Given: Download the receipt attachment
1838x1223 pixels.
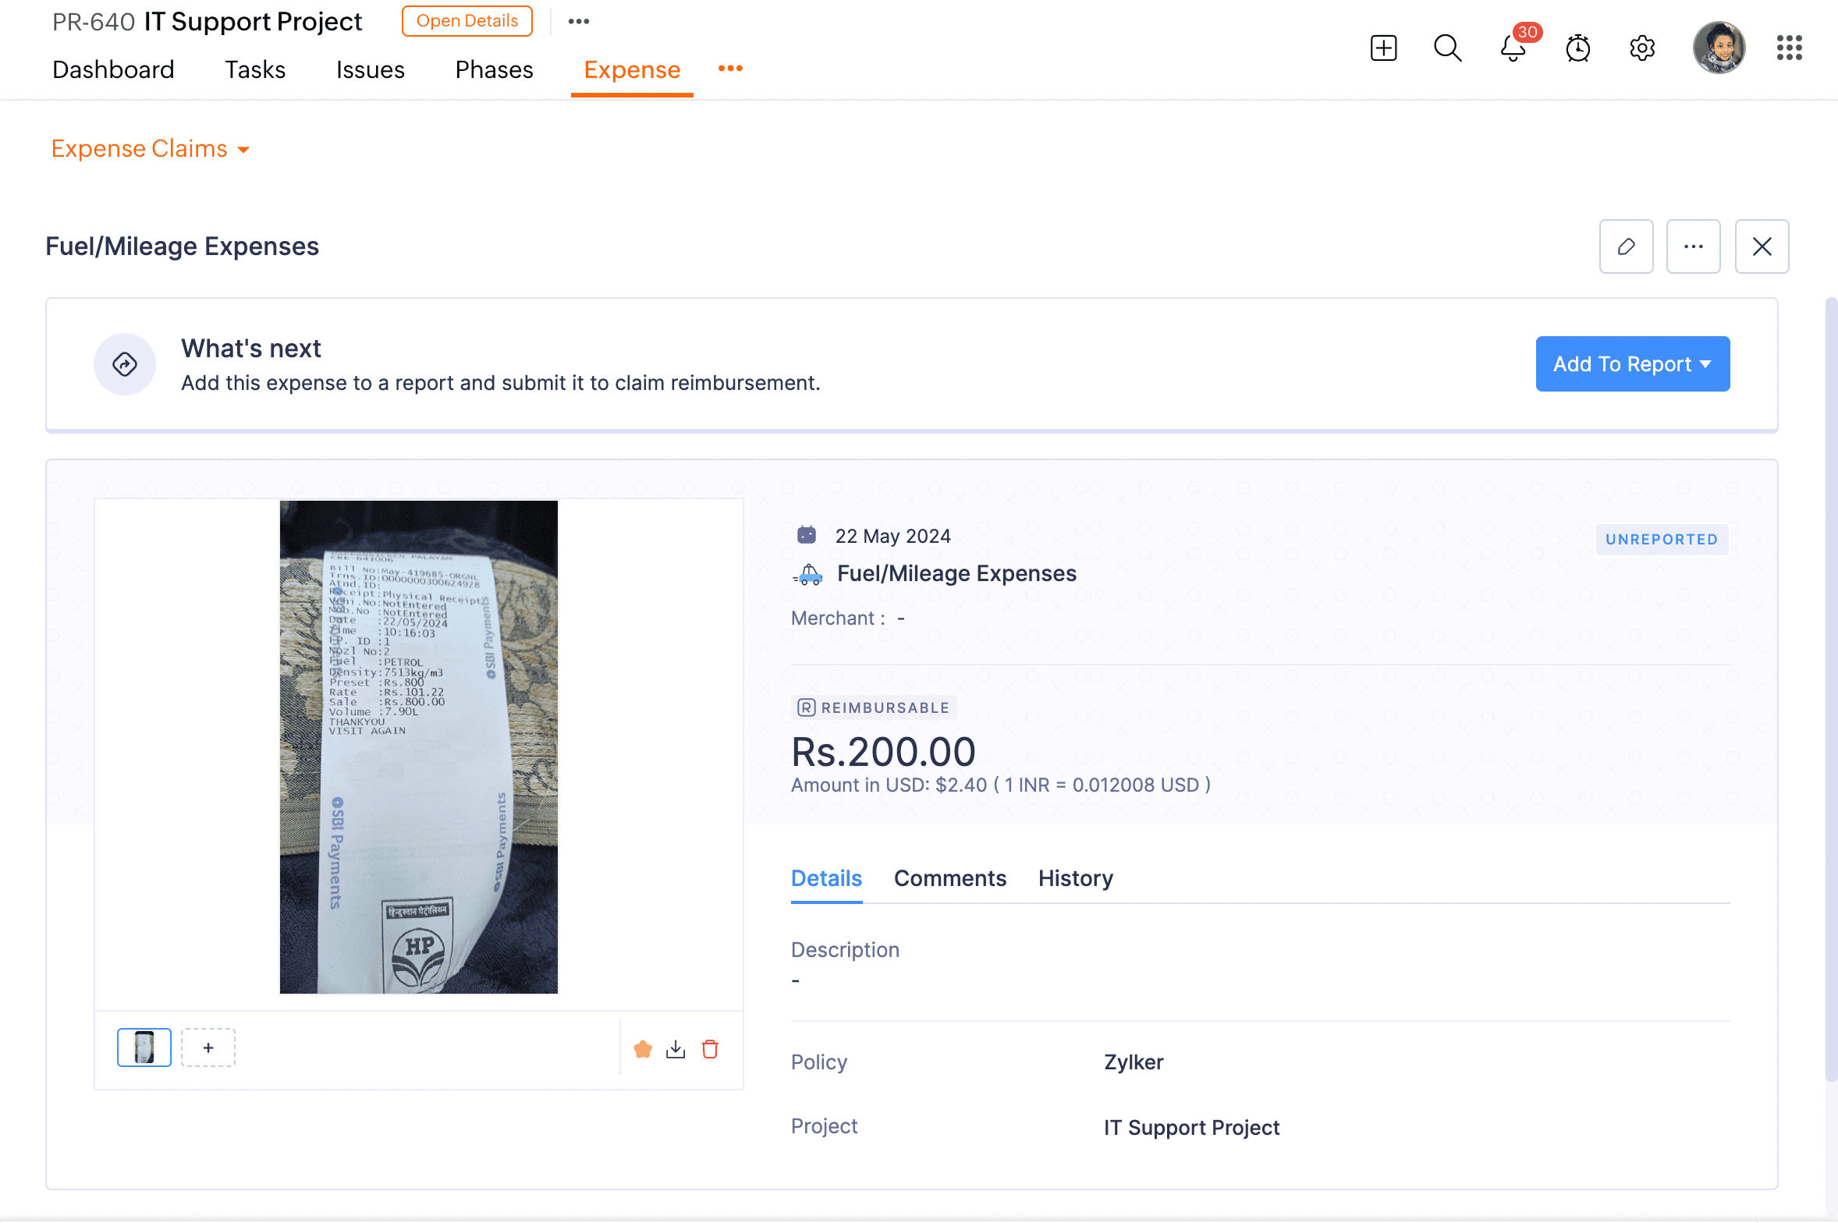Looking at the screenshot, I should [676, 1049].
